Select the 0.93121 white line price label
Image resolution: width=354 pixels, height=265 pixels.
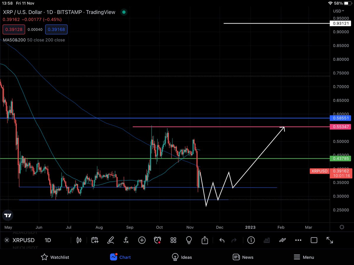coord(340,23)
